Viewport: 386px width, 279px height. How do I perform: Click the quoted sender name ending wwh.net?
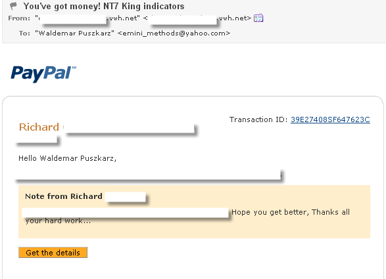87,18
